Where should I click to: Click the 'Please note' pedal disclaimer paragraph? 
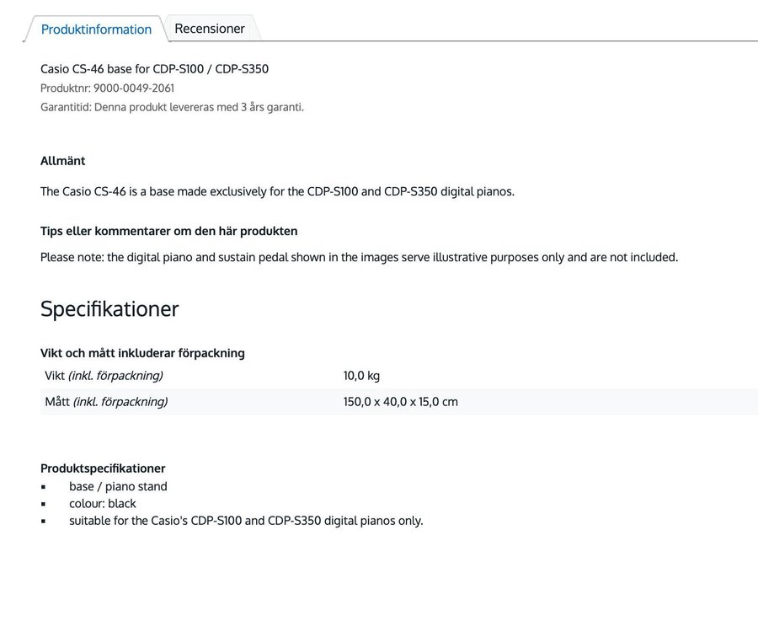[x=359, y=257]
